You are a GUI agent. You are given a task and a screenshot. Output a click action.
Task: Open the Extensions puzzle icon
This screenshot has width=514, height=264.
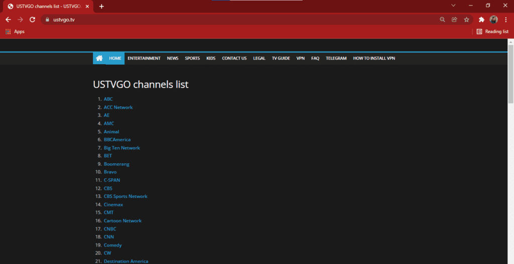[481, 20]
